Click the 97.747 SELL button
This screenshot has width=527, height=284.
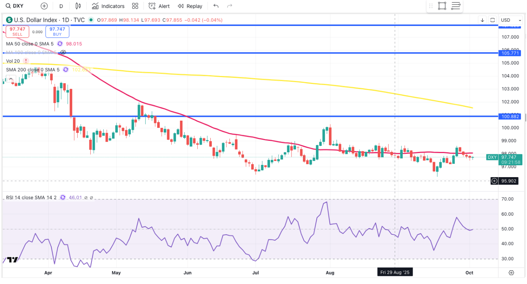pyautogui.click(x=18, y=31)
